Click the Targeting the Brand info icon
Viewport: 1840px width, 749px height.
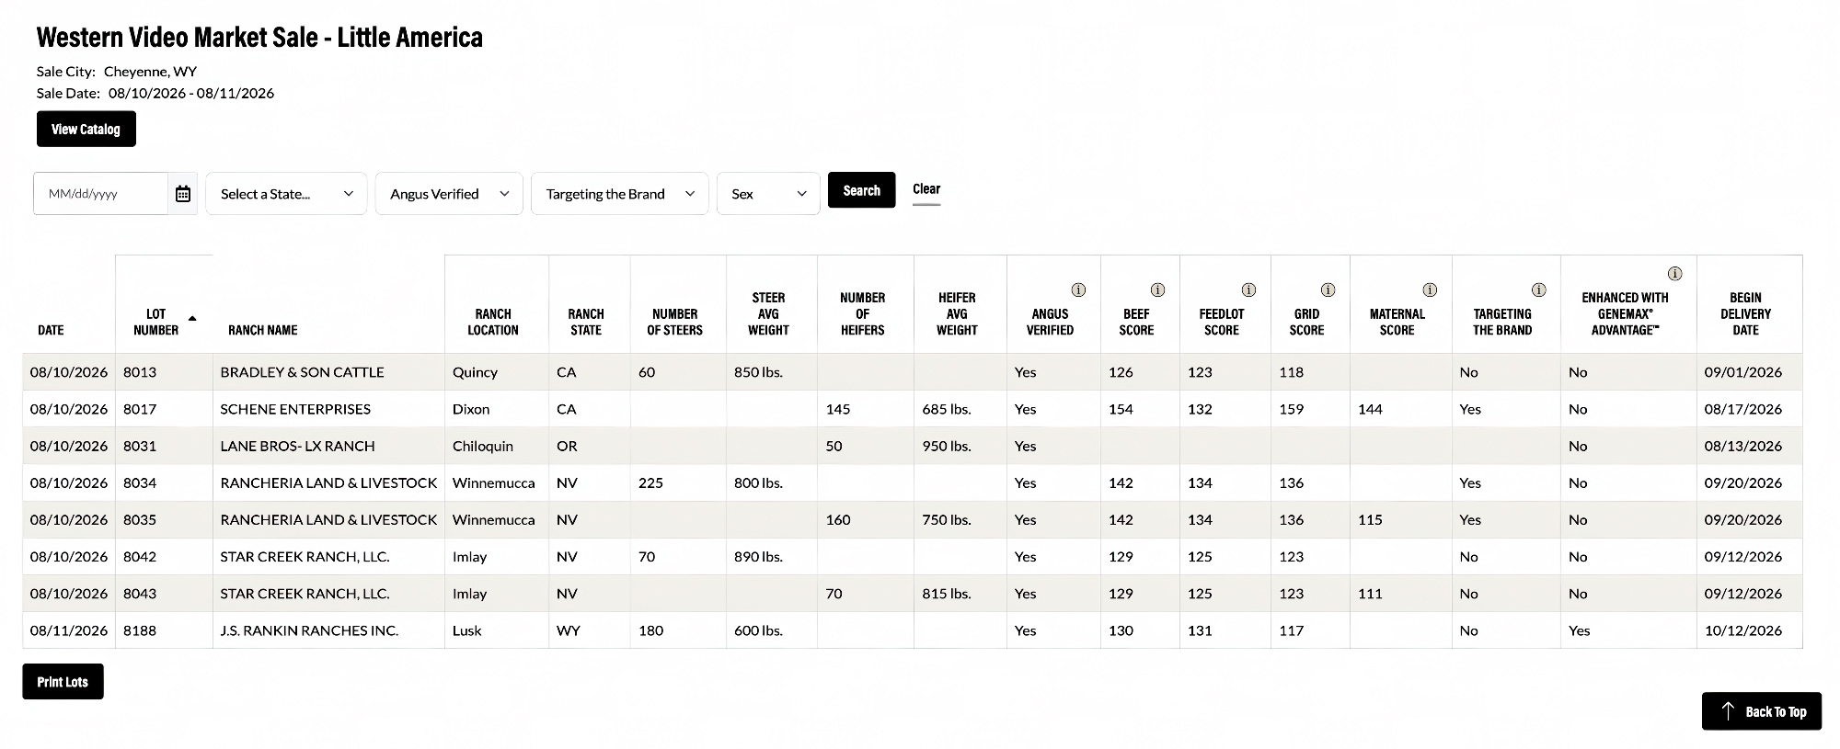tap(1538, 290)
